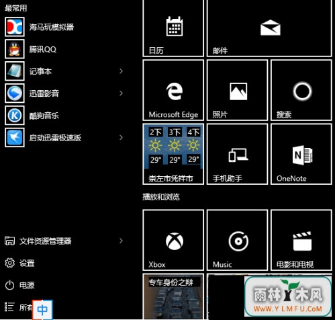Expand 启动迅雷极速版 jump list arrow
335x320 pixels.
121,137
